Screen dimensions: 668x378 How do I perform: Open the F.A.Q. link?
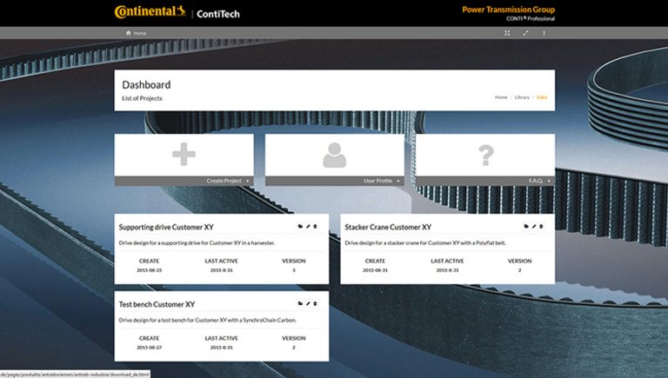click(536, 181)
